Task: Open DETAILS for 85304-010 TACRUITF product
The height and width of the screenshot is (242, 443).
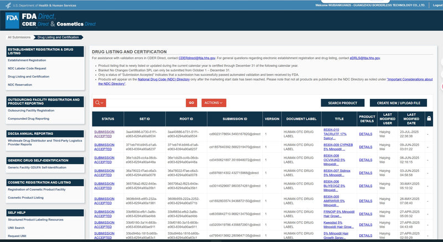Action: 365,134
